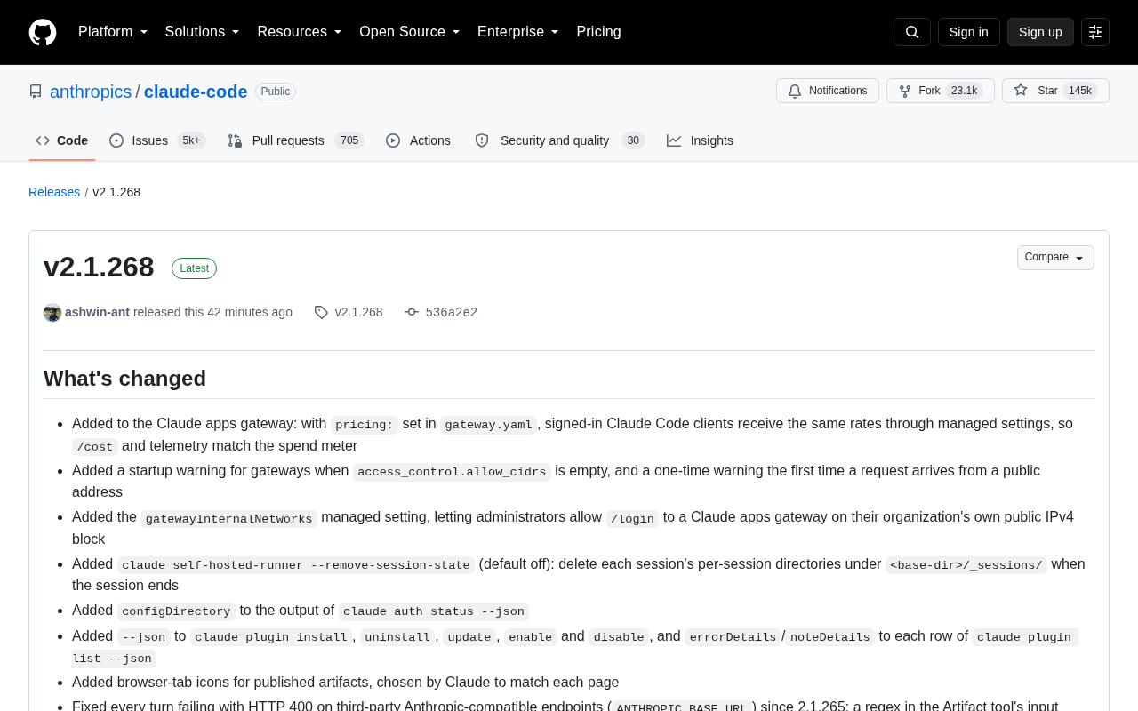Screen dimensions: 1138x711
Task: Click the Latest release badge
Action: click(x=194, y=268)
